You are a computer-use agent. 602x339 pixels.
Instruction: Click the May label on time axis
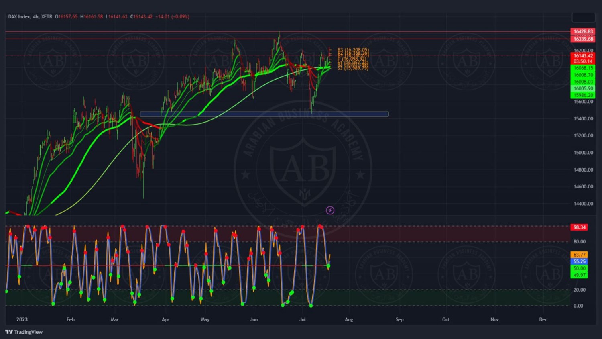(205, 320)
